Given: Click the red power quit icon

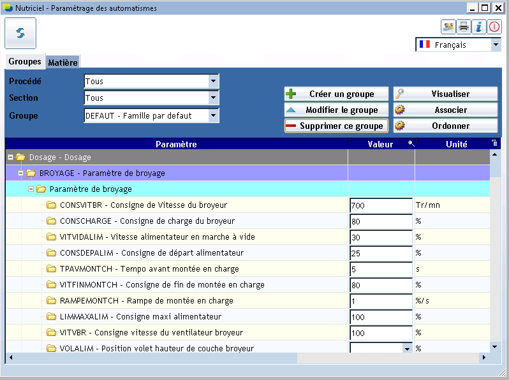Looking at the screenshot, I should 494,27.
